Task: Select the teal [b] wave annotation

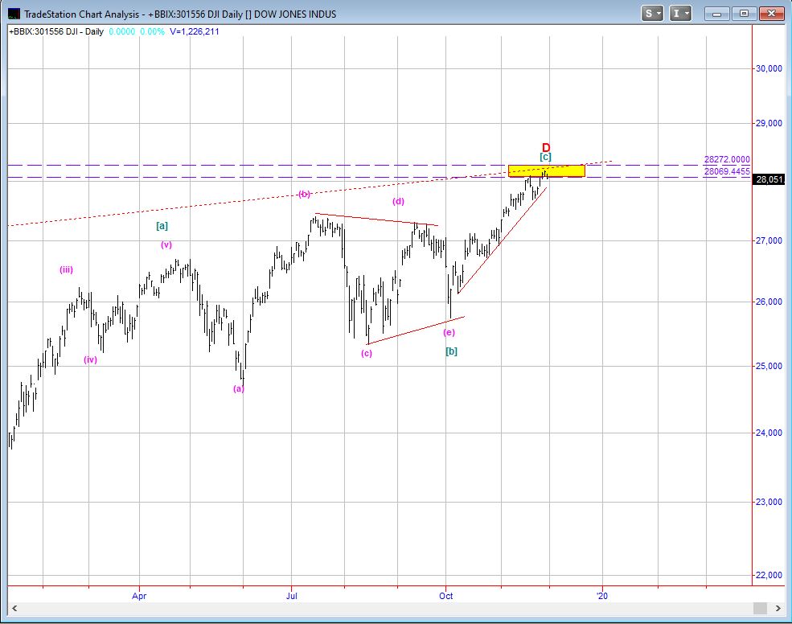Action: coord(451,351)
